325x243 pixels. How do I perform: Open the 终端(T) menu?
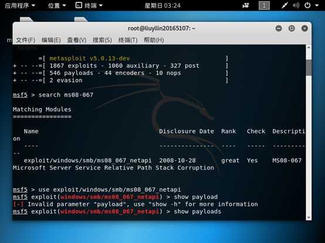click(128, 40)
